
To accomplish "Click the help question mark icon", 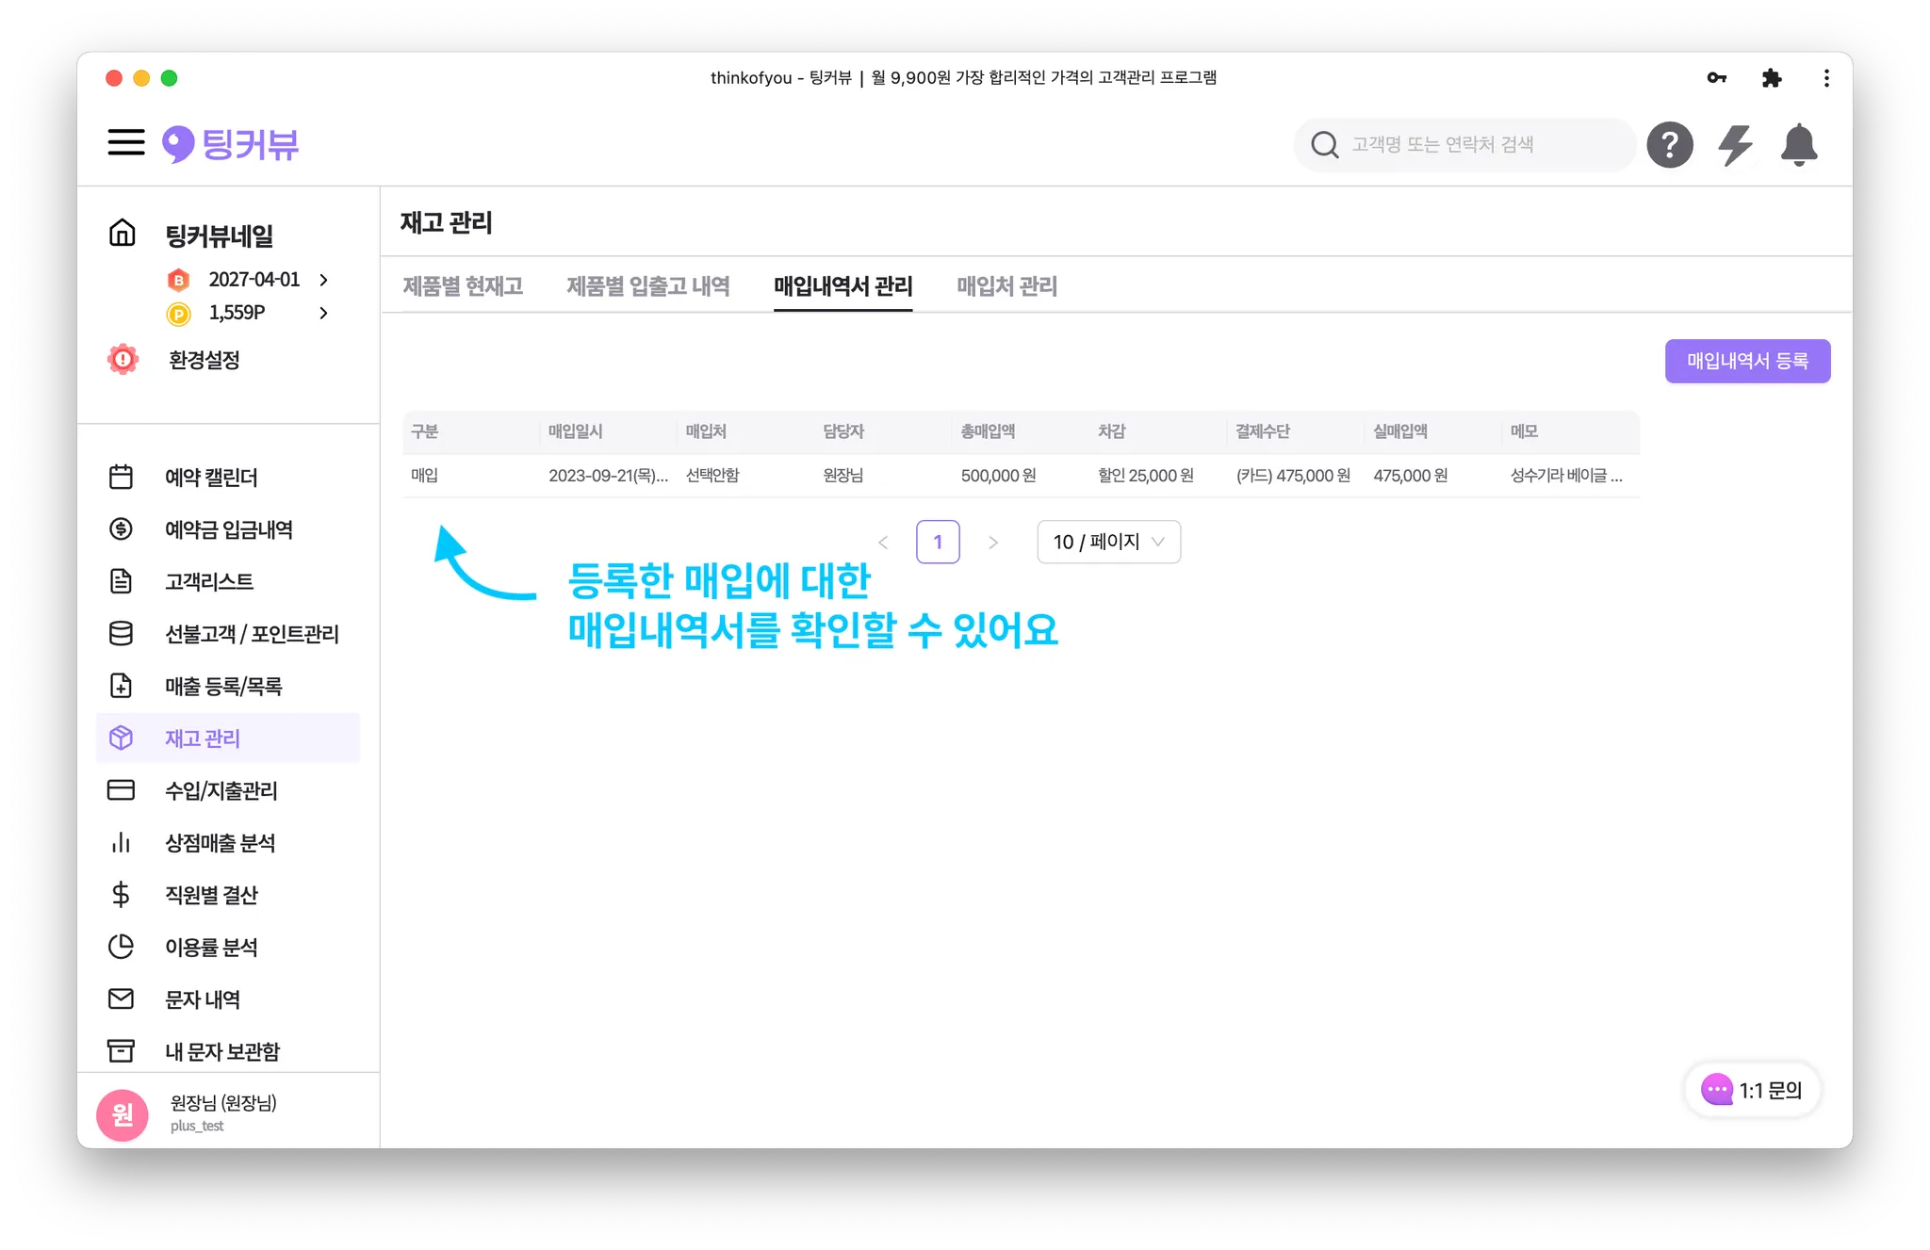I will coord(1669,145).
